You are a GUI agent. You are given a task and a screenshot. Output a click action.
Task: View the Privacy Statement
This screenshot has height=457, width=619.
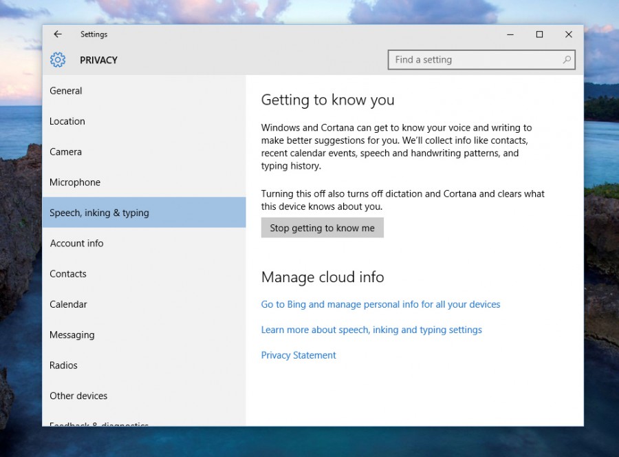tap(298, 355)
